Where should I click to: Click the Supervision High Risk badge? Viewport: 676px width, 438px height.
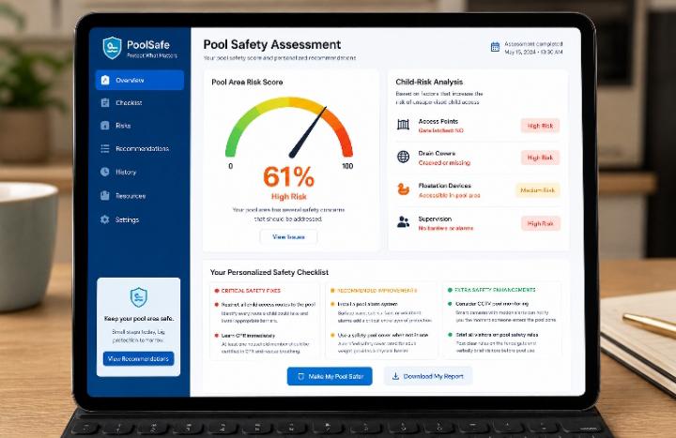click(x=540, y=223)
